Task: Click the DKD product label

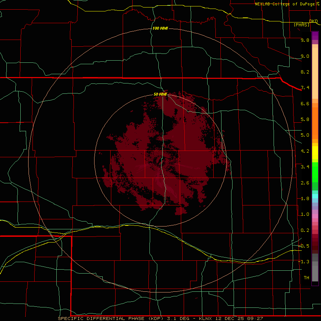Action: pyautogui.click(x=314, y=21)
